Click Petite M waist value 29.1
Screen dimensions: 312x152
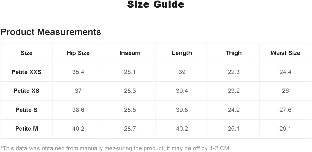[285, 129]
